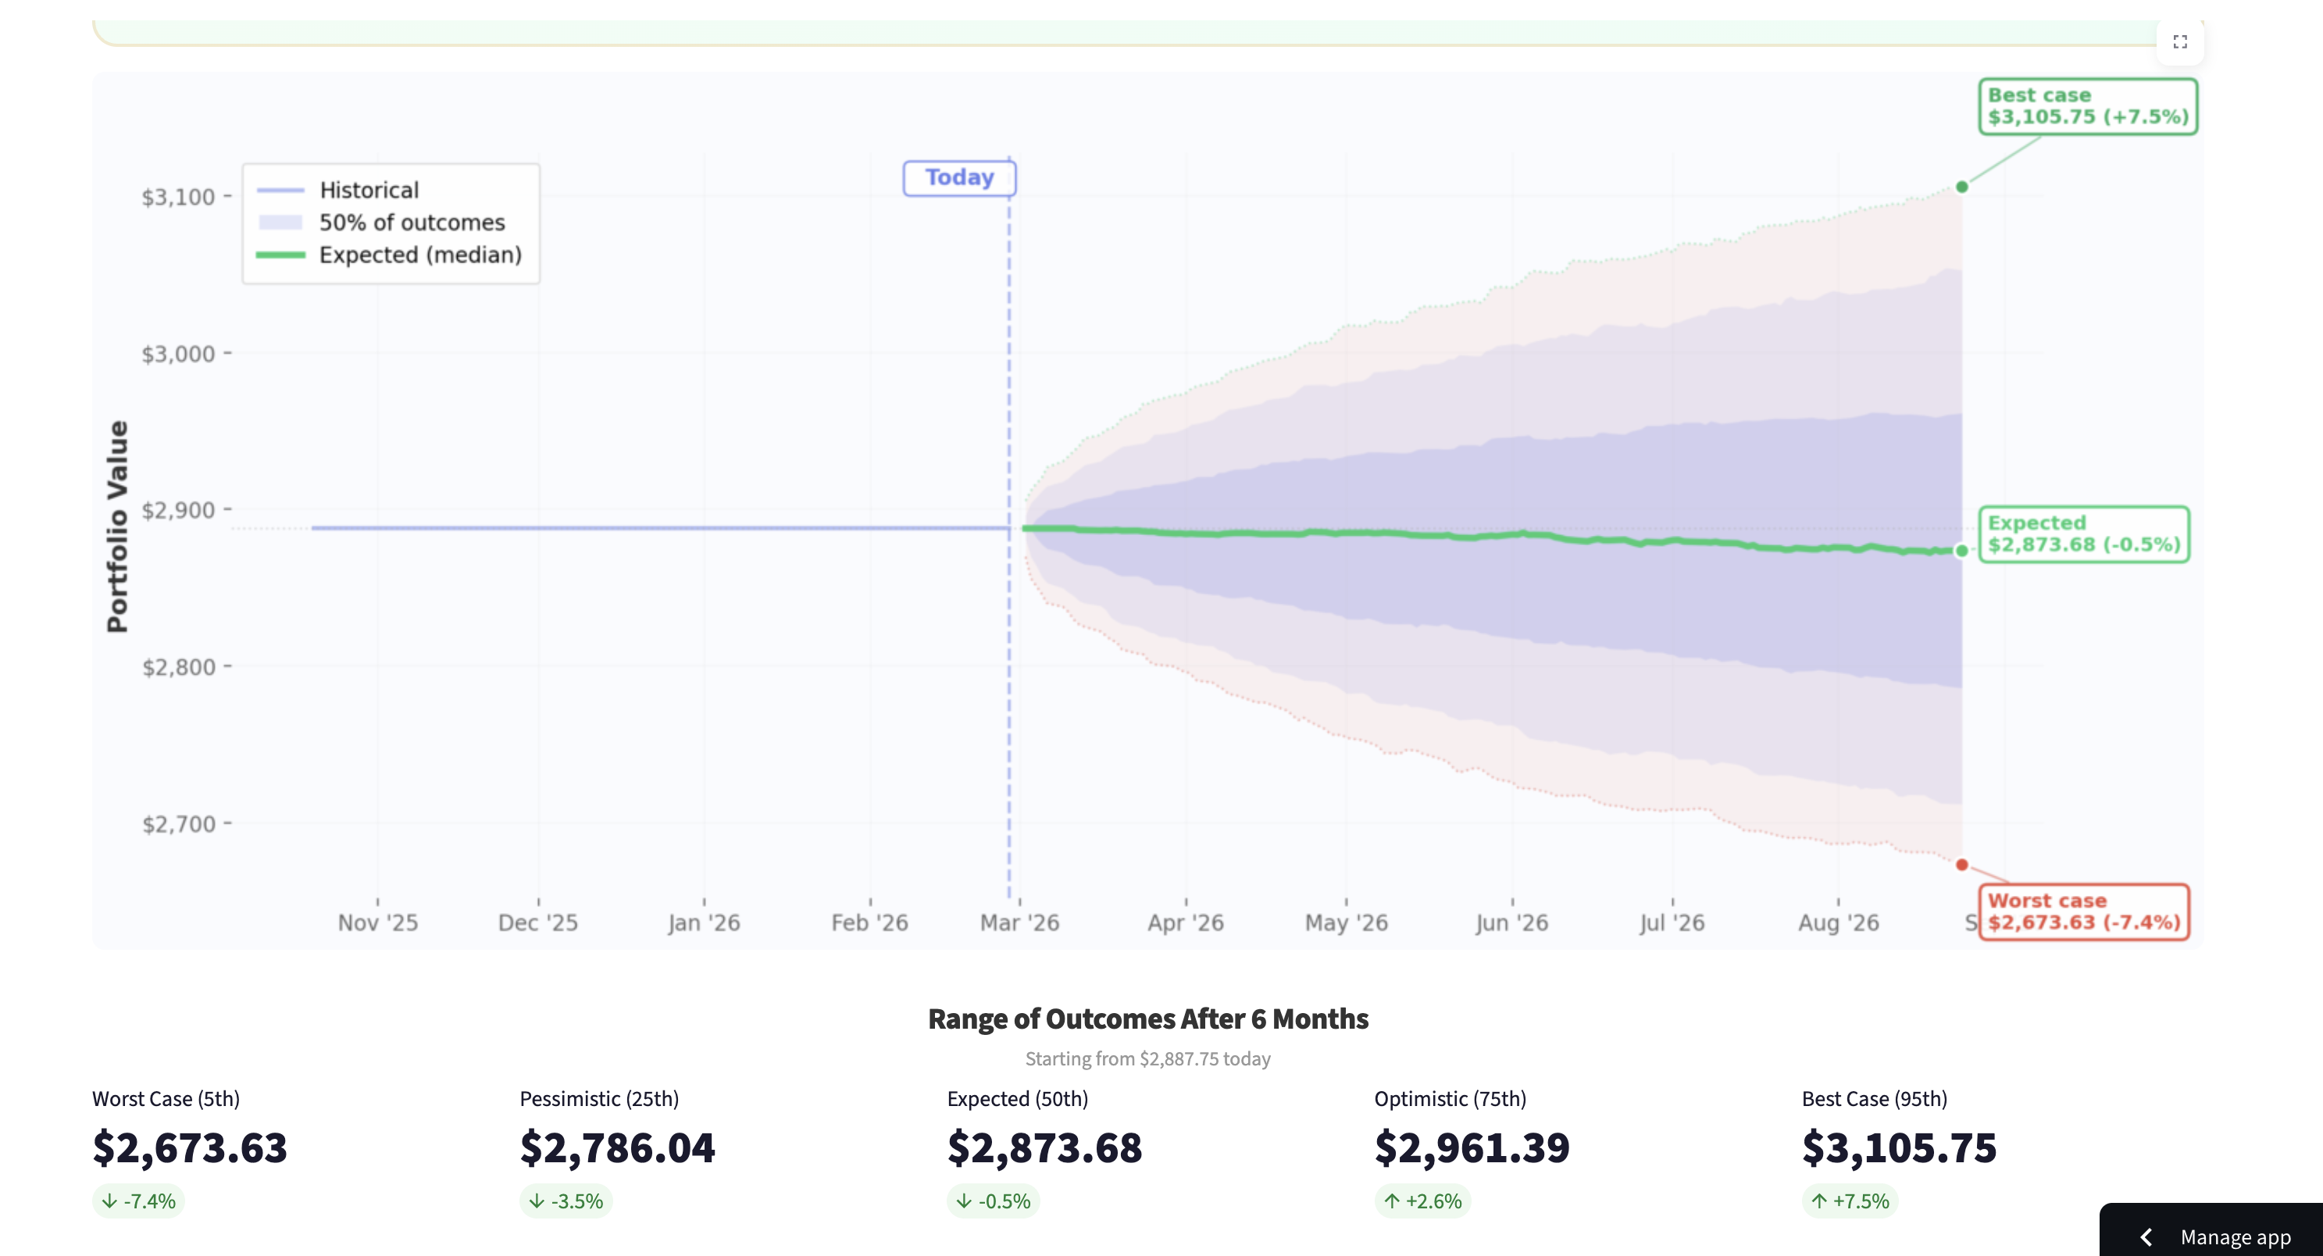Screen dimensions: 2323x1256
Task: Click the Worst Case (5th) $2,673.63 value
Action: pyautogui.click(x=189, y=1147)
